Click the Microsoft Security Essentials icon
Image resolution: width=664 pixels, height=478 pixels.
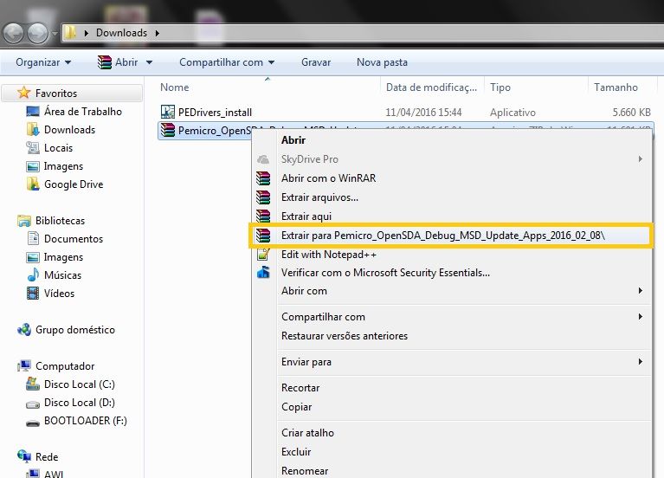[x=263, y=273]
